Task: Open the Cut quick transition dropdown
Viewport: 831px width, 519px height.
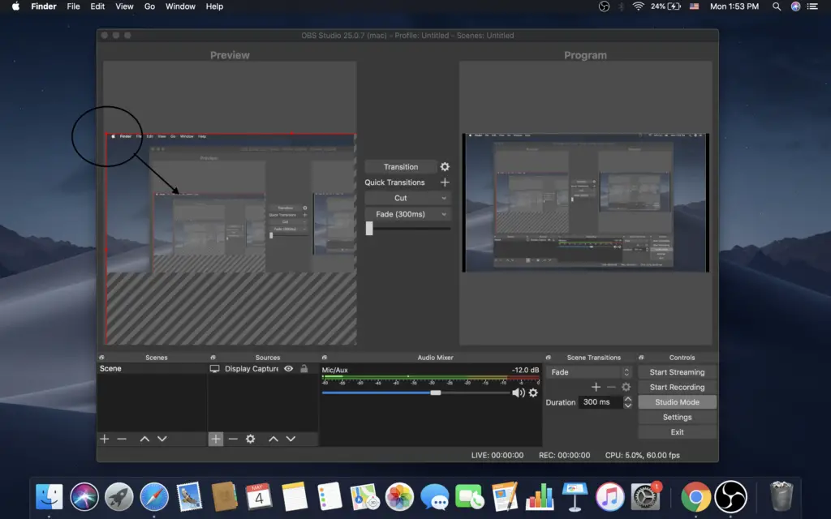Action: pyautogui.click(x=407, y=198)
